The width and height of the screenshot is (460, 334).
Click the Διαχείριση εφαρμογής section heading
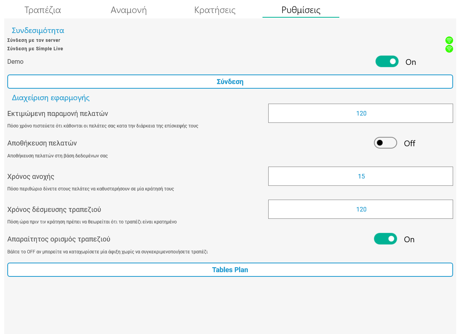click(51, 98)
